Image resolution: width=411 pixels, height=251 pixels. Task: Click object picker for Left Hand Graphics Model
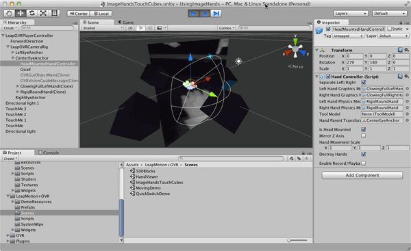(x=407, y=89)
